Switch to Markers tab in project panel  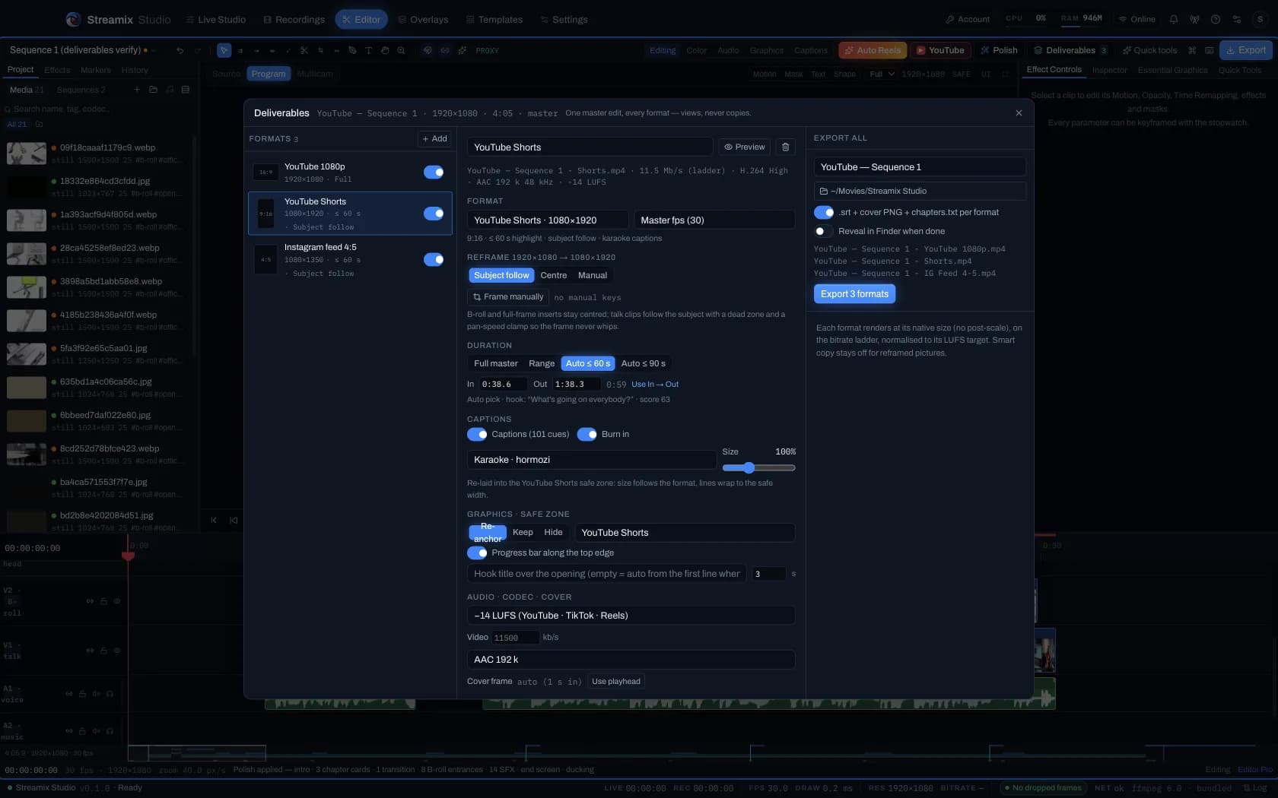[96, 70]
